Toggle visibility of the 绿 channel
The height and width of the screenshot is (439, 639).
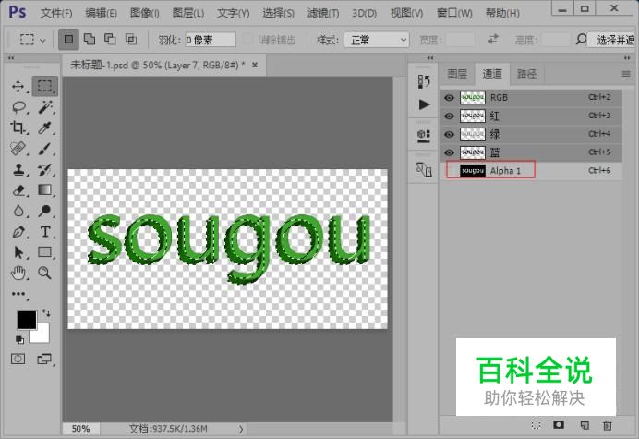point(449,135)
